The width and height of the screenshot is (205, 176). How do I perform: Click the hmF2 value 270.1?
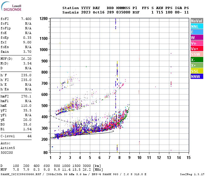click(26, 97)
